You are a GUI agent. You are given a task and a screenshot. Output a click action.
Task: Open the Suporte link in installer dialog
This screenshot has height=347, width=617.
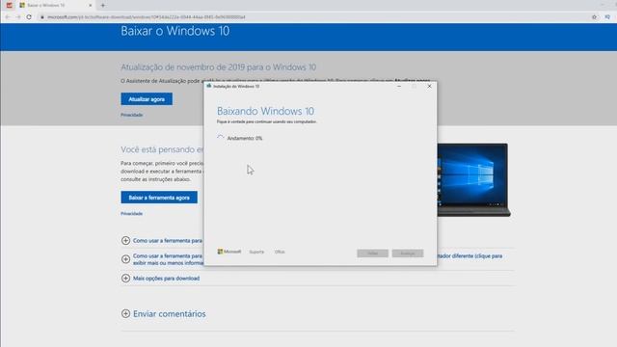click(256, 252)
